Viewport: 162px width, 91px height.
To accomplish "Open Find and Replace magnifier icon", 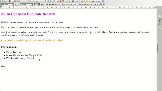I will point(46,1).
